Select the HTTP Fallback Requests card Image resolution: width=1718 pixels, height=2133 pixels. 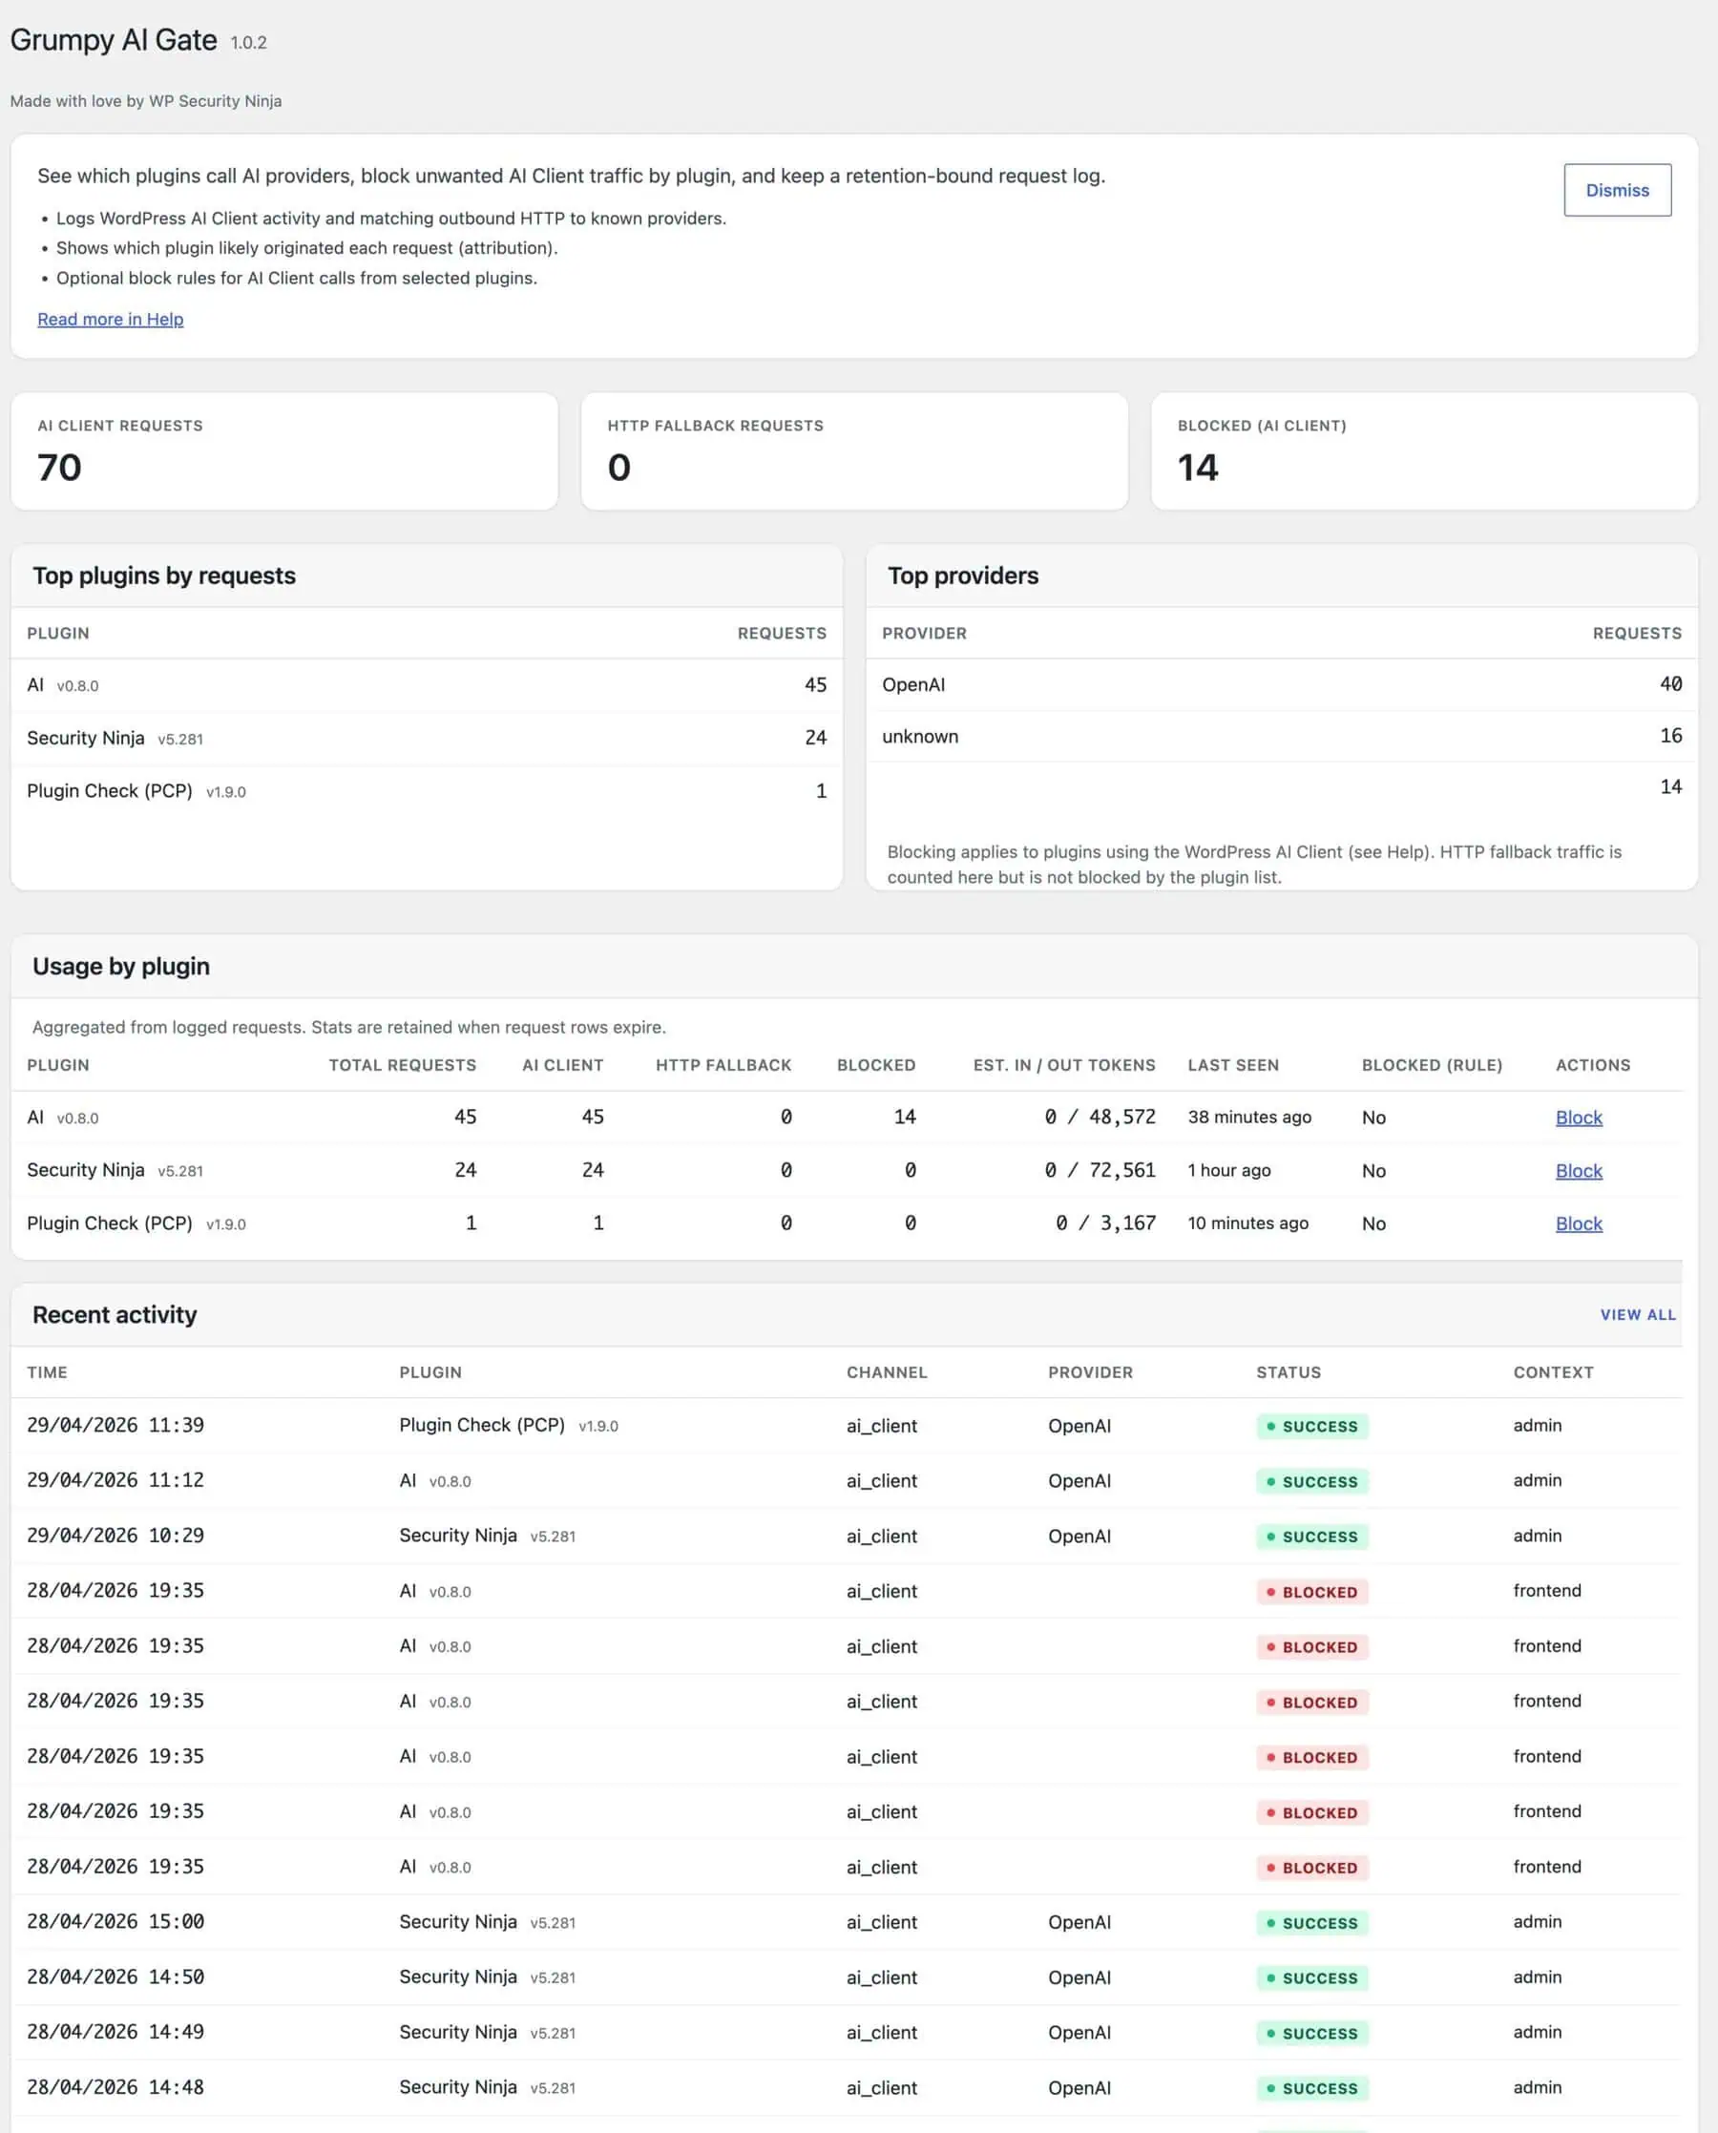tap(854, 451)
